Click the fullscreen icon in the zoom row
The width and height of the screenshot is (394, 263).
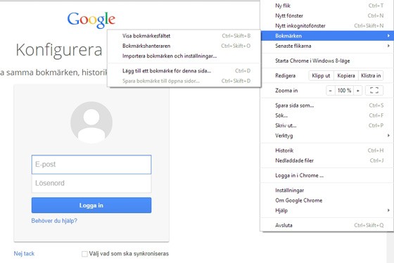click(x=374, y=91)
